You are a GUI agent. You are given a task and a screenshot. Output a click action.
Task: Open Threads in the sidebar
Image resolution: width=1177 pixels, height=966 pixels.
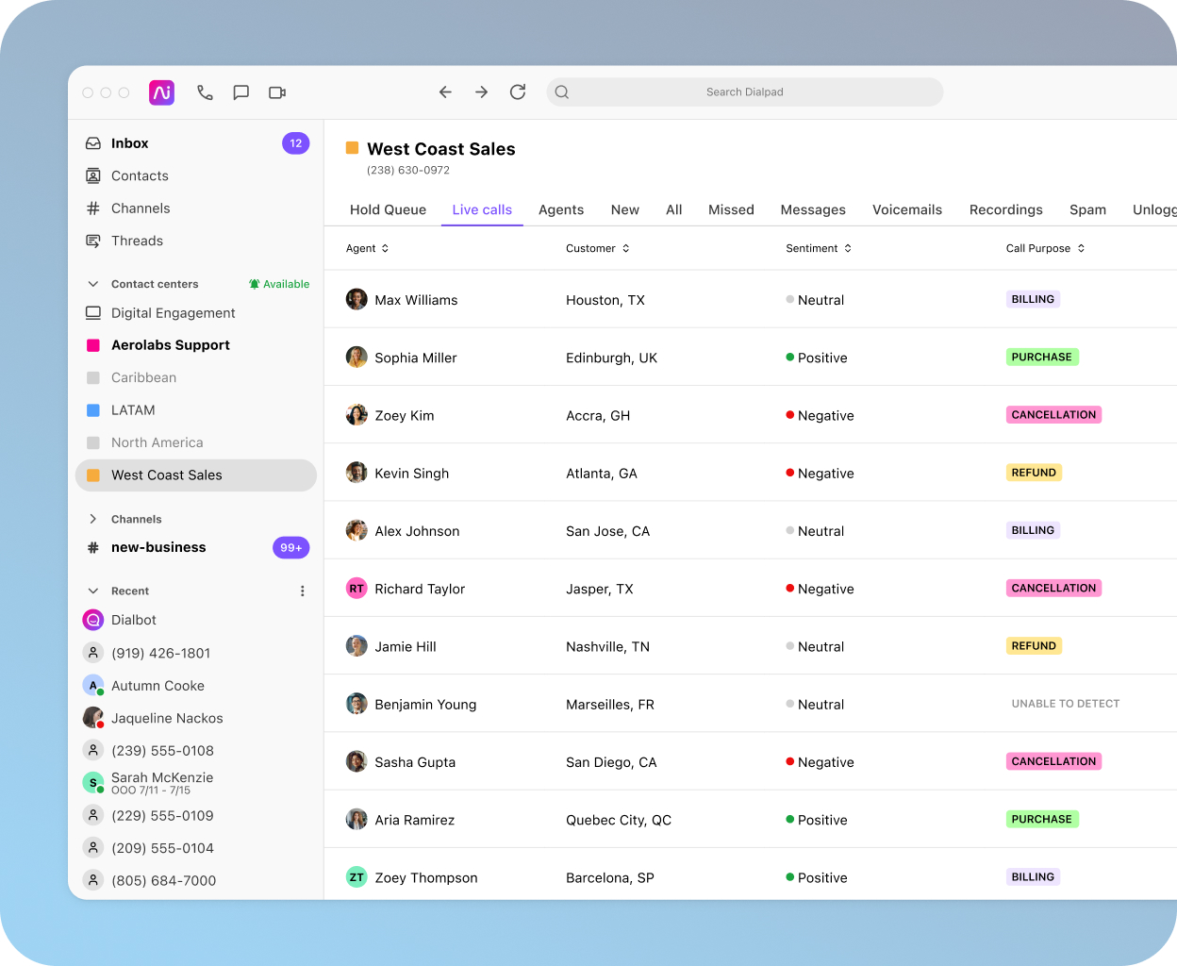[136, 241]
